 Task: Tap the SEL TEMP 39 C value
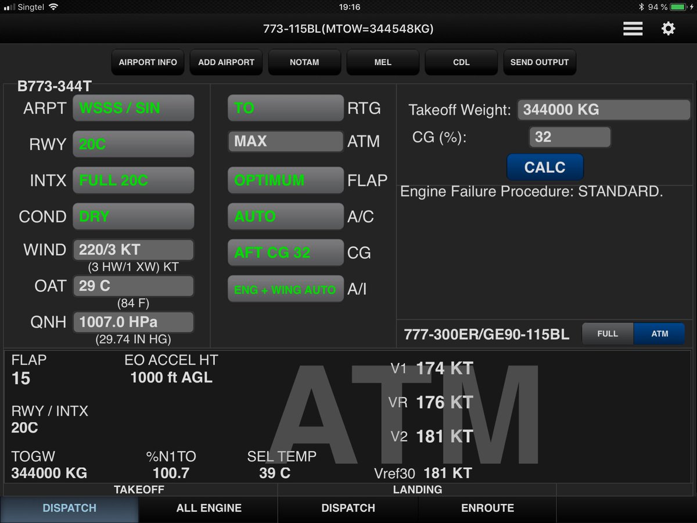[275, 473]
